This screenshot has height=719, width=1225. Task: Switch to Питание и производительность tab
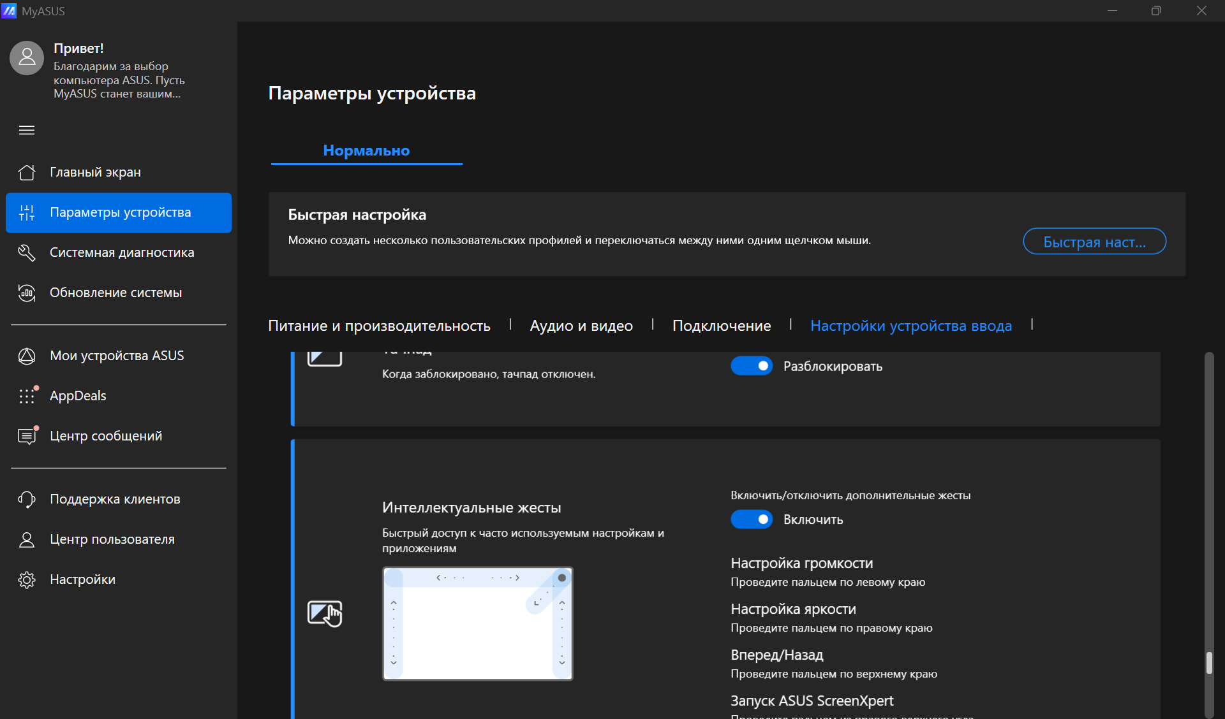coord(379,326)
